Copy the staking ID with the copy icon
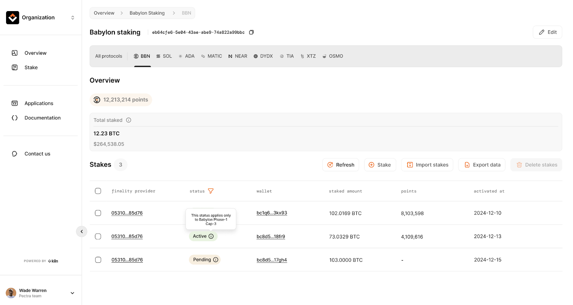 251,32
